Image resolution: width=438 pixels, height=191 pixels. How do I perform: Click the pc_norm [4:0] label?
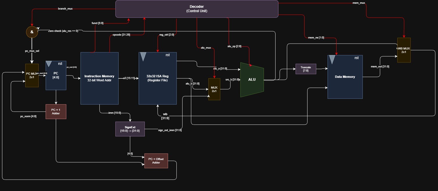28,116
